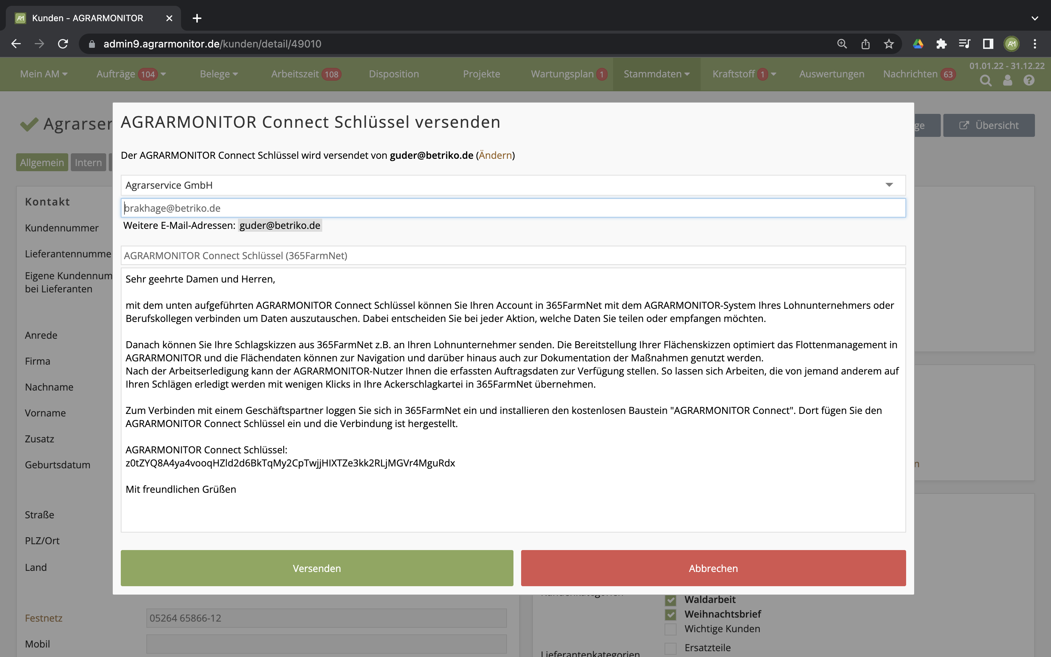Click the lock icon in address bar

[92, 44]
